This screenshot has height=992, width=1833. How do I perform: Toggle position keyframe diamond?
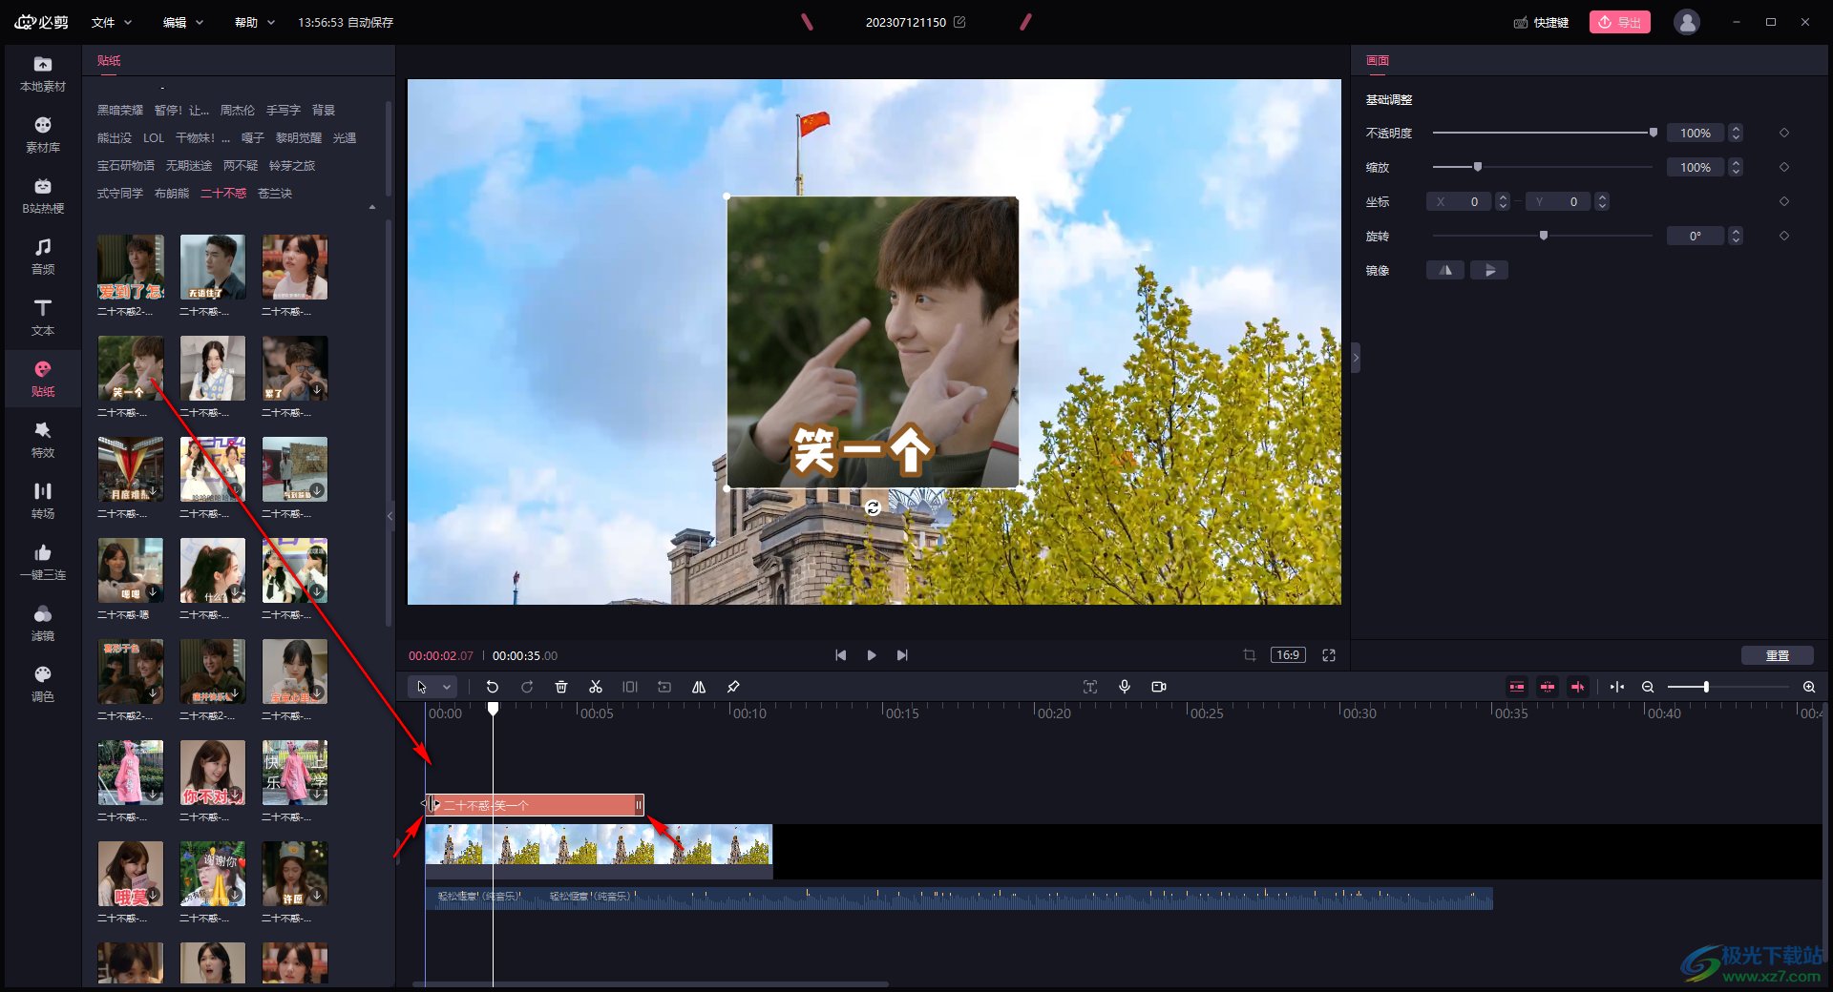click(1784, 201)
